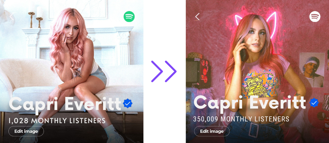Open Edit image under 350,009 monthly listeners
The image size is (329, 143).
pos(212,131)
